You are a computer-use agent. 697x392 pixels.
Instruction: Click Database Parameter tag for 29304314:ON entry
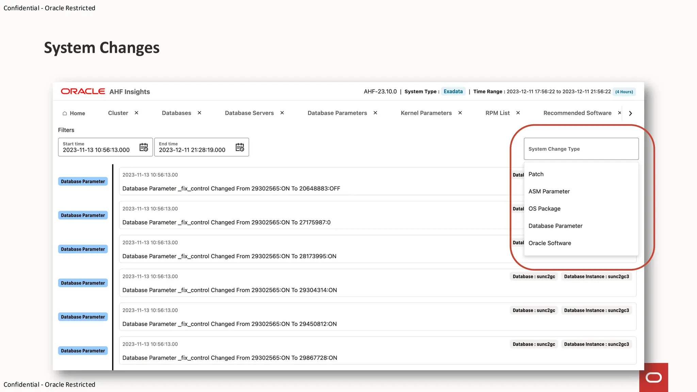pyautogui.click(x=83, y=283)
